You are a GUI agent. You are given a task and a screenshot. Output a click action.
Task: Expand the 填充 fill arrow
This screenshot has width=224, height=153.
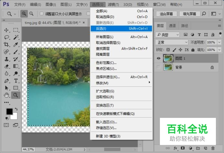point(219,50)
